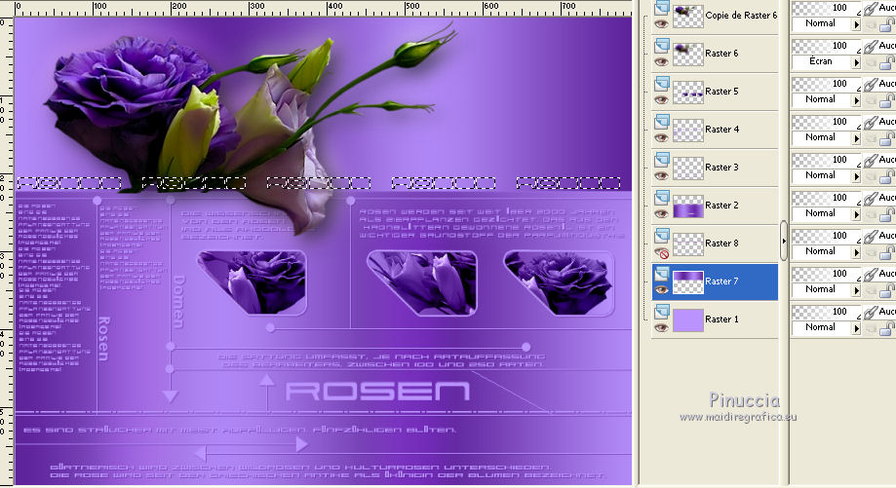The height and width of the screenshot is (488, 896).
Task: Show the hidden Raster 8 layer
Action: click(662, 252)
